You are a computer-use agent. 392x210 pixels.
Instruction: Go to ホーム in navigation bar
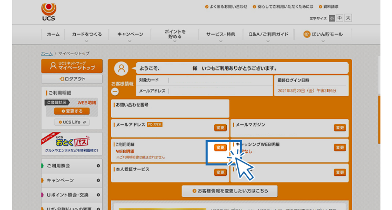pos(53,35)
